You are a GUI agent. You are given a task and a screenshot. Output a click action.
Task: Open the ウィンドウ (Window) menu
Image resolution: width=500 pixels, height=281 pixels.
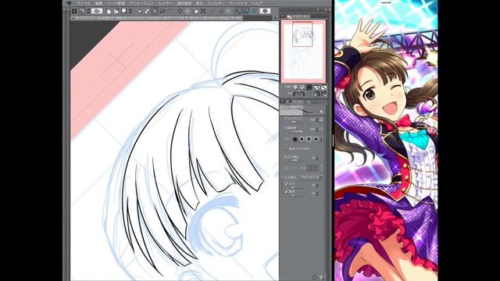(239, 3)
